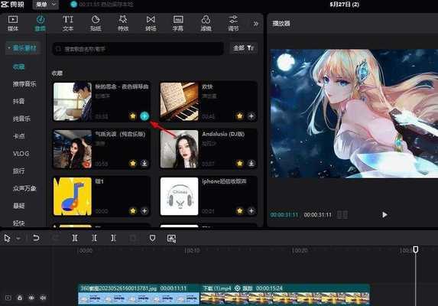The width and height of the screenshot is (438, 306).
Task: Open the 转场 transitions tab
Action: pyautogui.click(x=151, y=23)
